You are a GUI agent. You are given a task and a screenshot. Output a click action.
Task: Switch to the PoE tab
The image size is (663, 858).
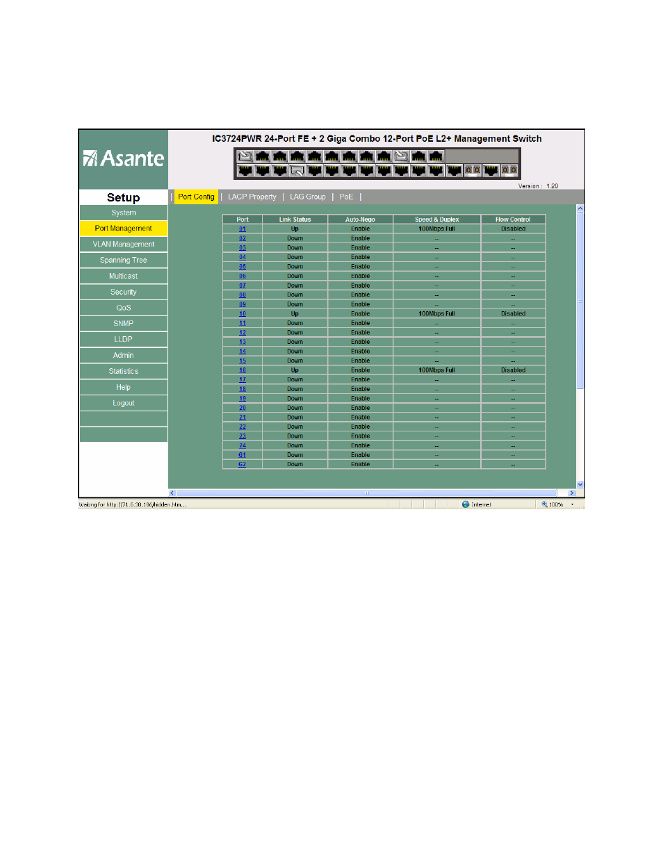[x=346, y=197]
